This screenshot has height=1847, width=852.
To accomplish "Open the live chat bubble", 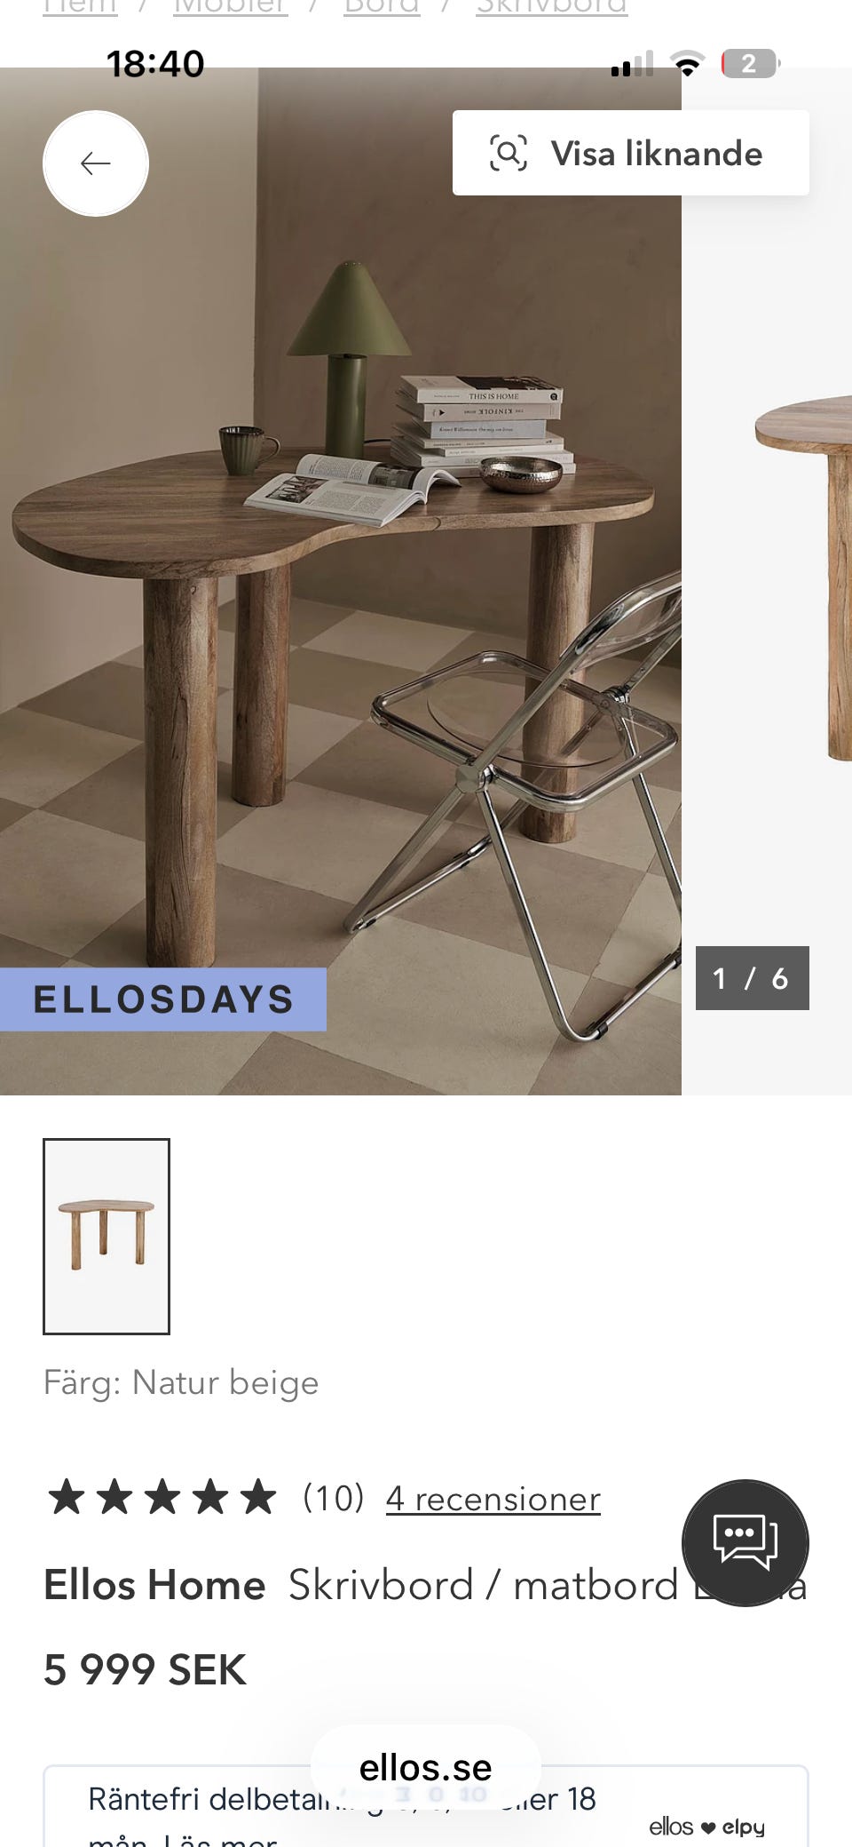I will (745, 1543).
